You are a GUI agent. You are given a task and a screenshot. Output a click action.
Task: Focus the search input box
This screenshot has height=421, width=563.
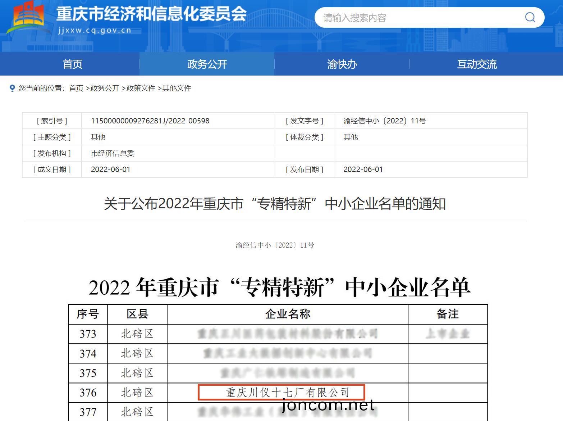pyautogui.click(x=417, y=18)
